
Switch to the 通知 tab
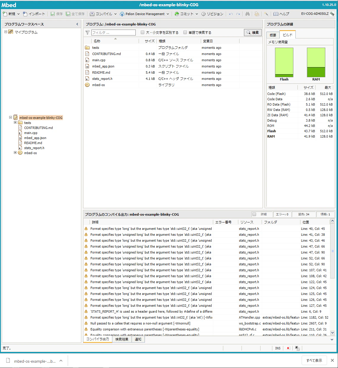[138, 339]
